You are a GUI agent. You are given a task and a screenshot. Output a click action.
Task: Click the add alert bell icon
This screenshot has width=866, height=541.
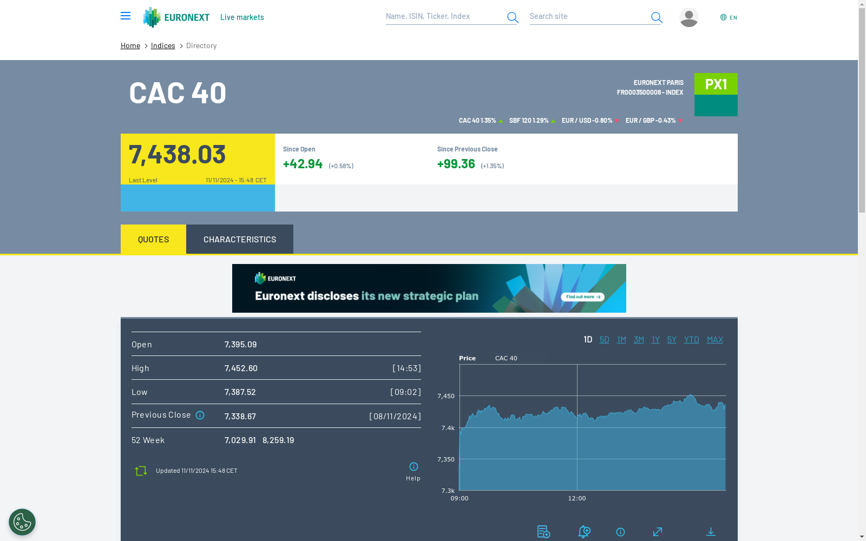584,532
